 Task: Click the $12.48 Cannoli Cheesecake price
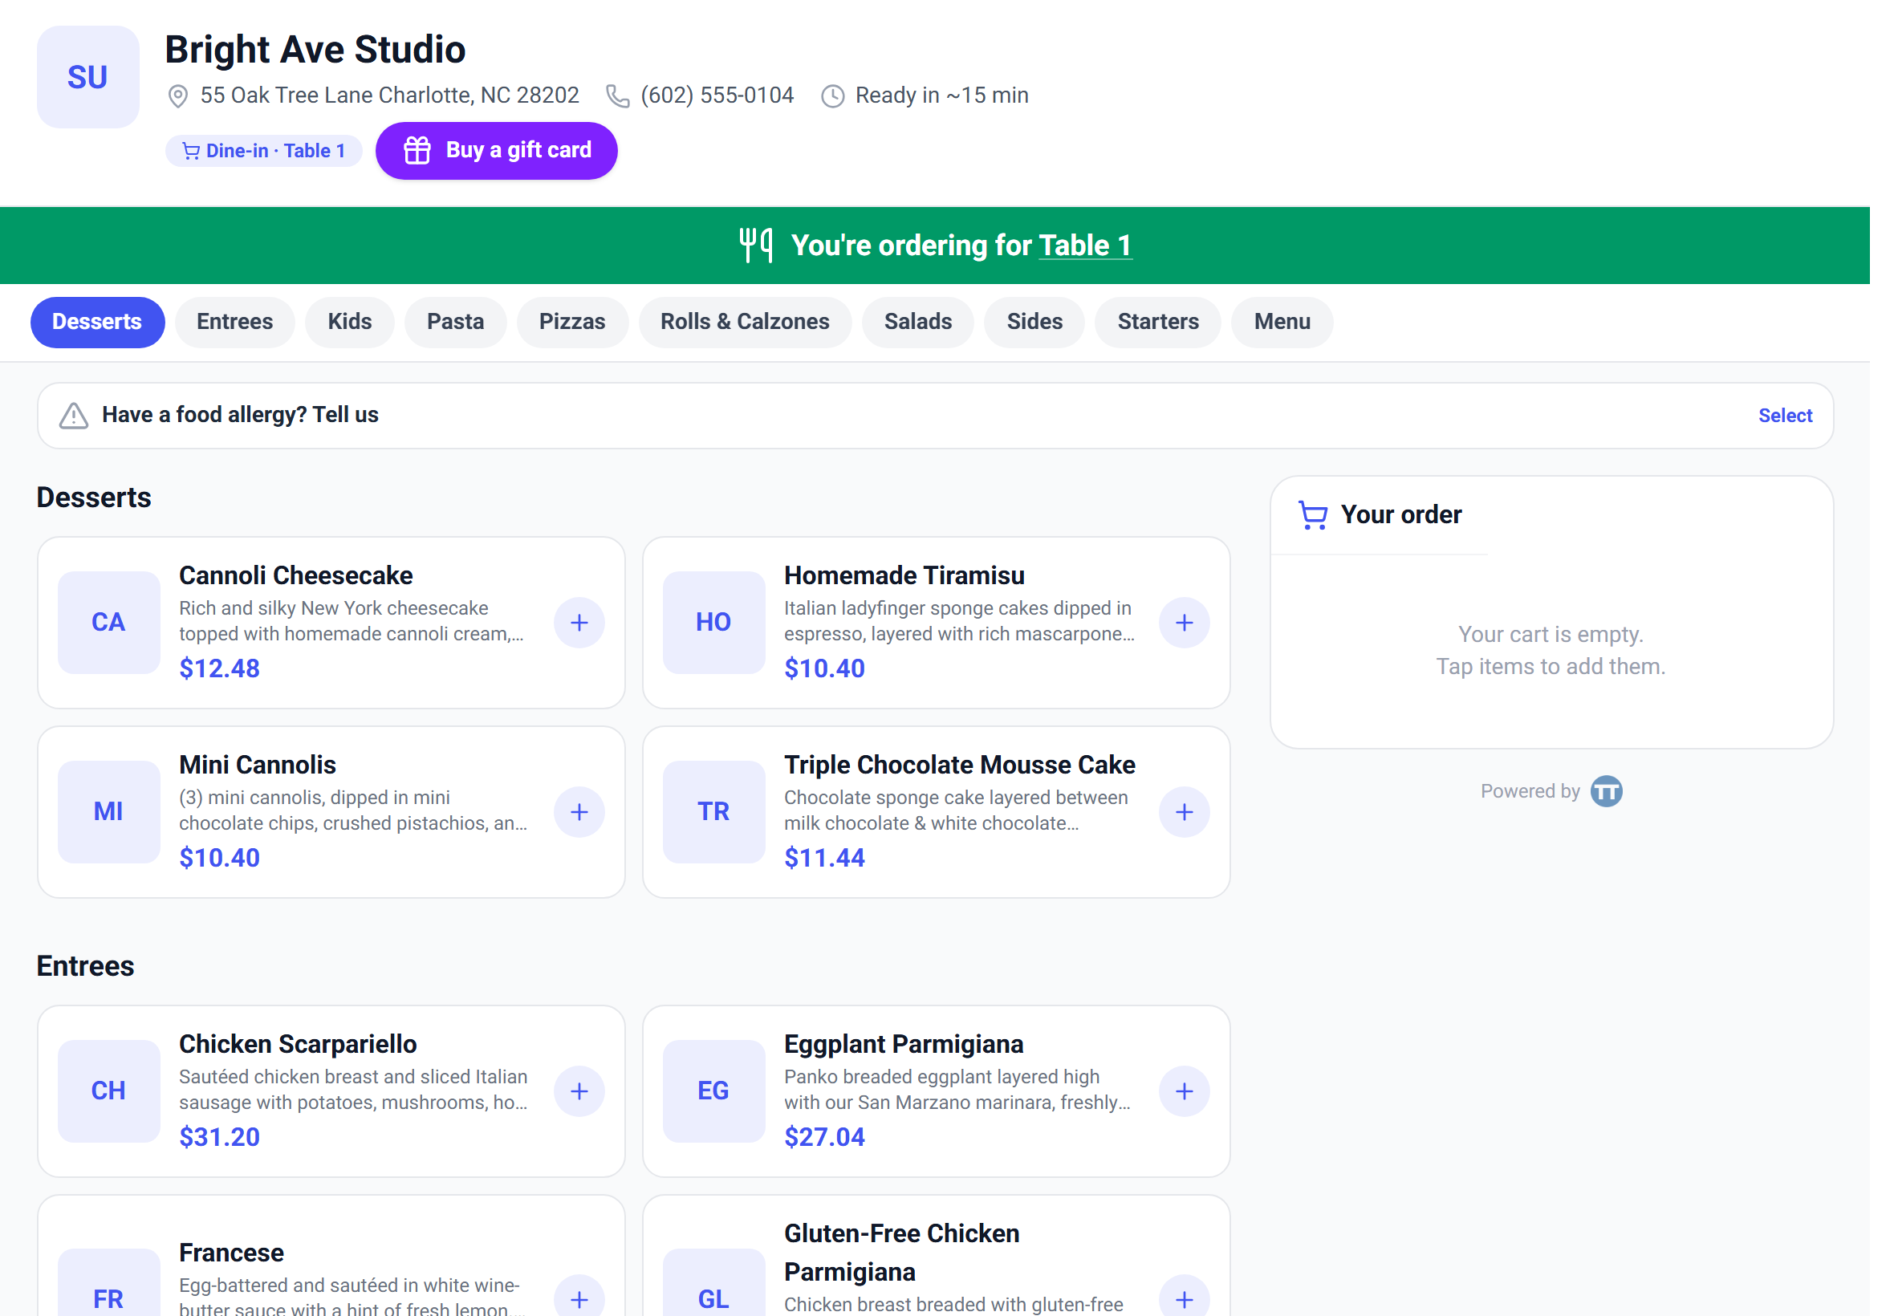219,668
